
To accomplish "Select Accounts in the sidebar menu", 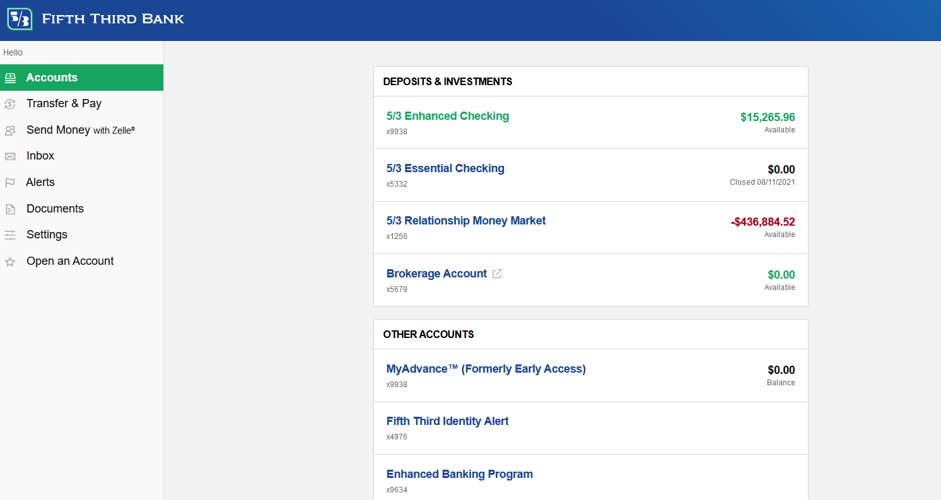I will pos(81,78).
